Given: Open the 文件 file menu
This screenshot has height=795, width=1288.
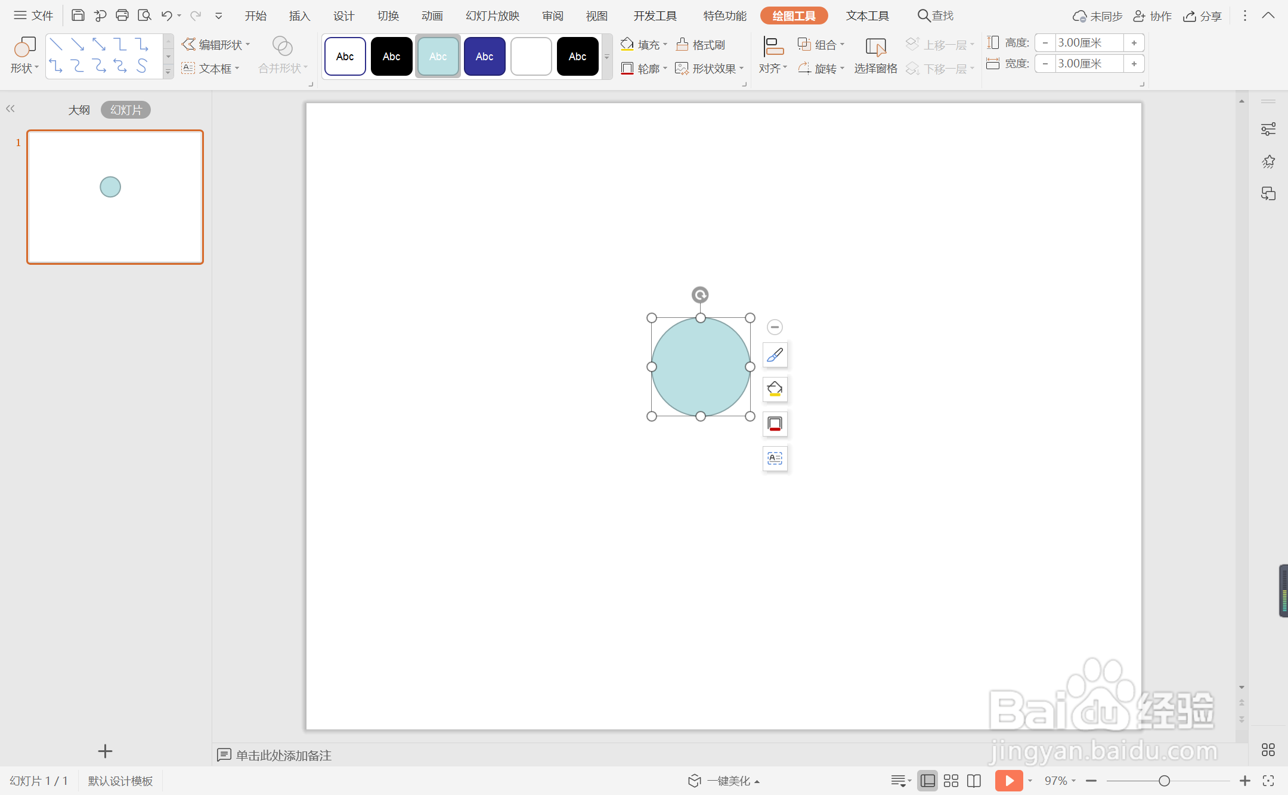Looking at the screenshot, I should (33, 16).
